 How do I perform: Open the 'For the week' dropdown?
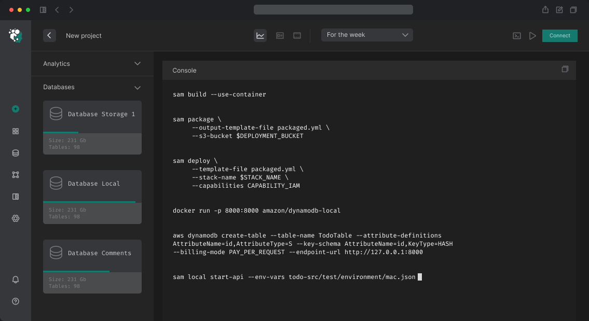(x=367, y=35)
